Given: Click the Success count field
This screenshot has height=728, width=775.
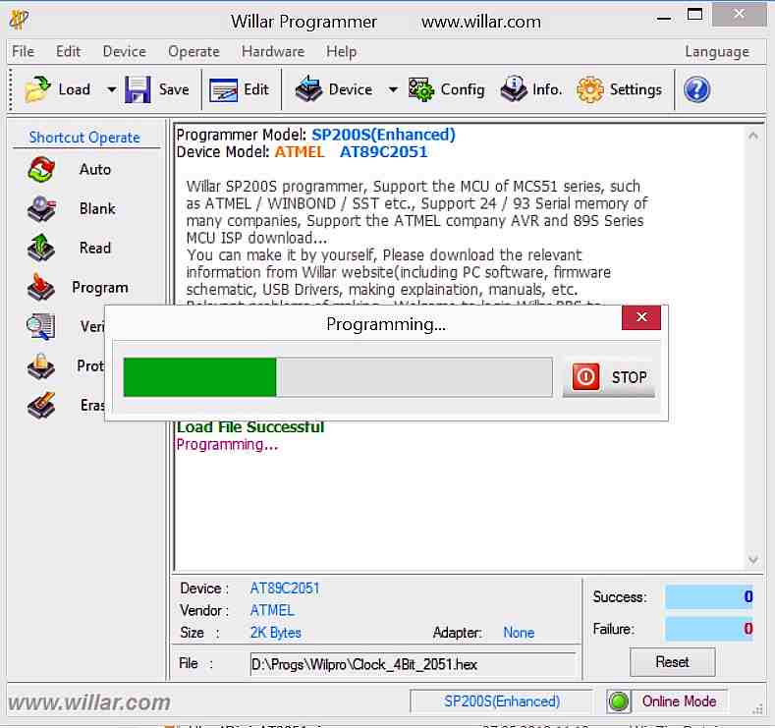Looking at the screenshot, I should click(709, 597).
